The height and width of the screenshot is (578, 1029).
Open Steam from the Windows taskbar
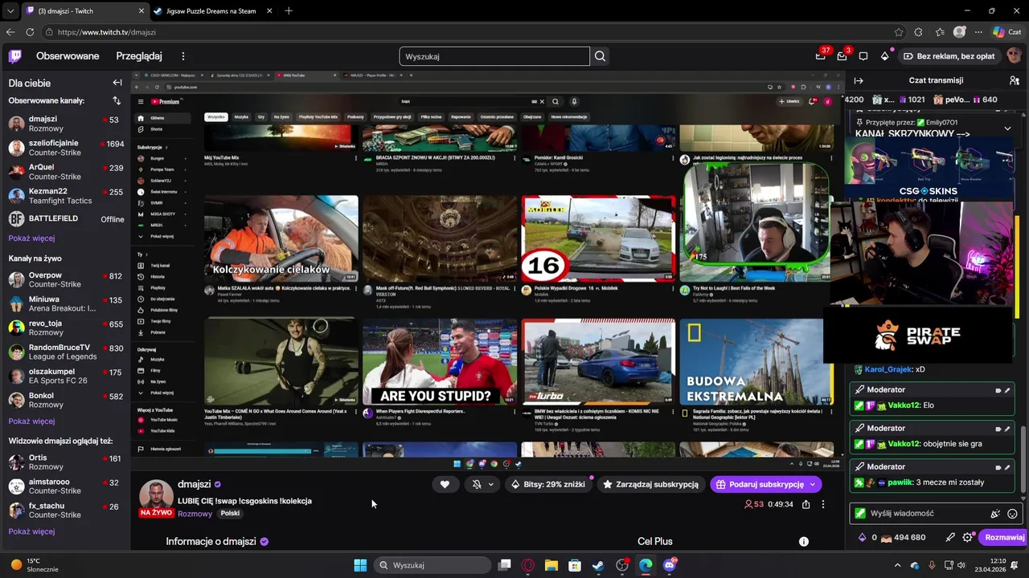pyautogui.click(x=598, y=565)
